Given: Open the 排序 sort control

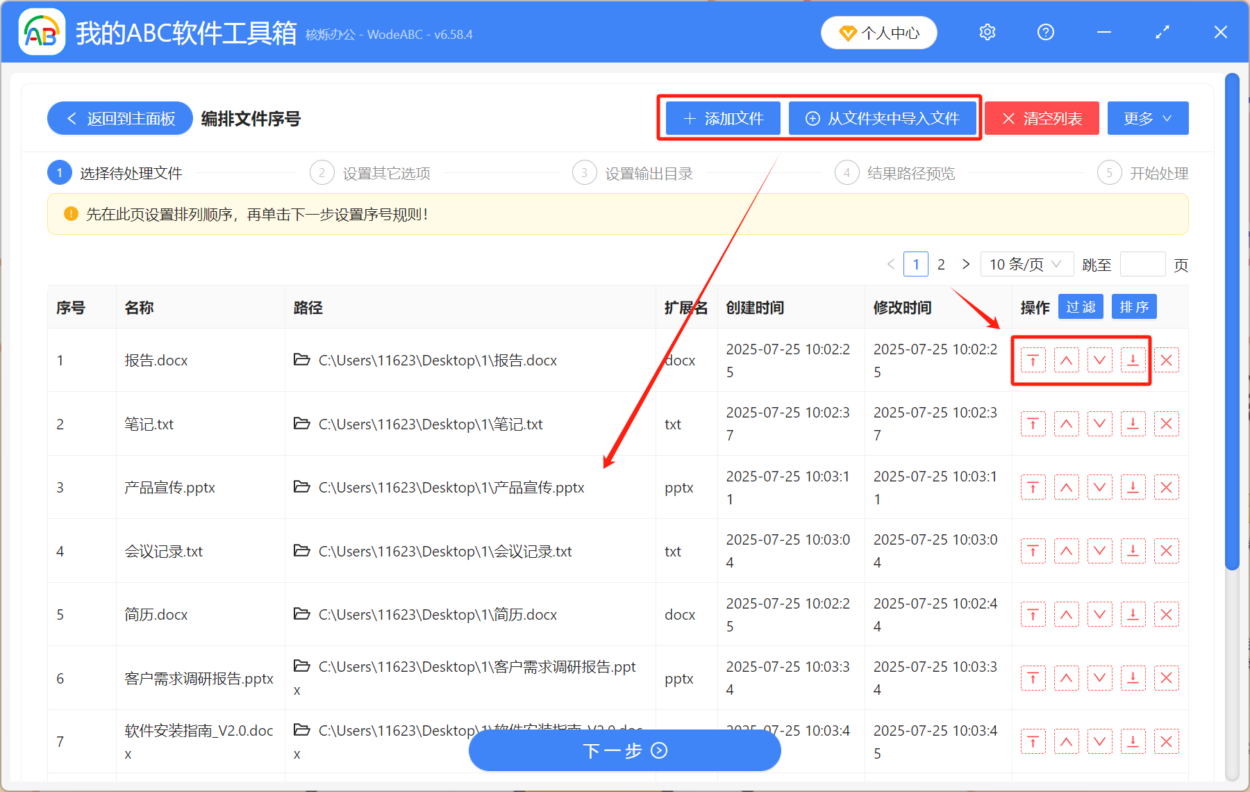Looking at the screenshot, I should click(x=1133, y=306).
